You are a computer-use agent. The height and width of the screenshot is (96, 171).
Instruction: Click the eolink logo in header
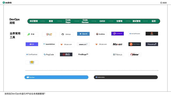[7, 3]
